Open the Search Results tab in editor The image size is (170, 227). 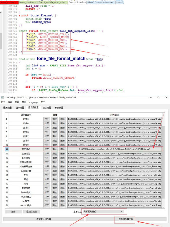77,2
